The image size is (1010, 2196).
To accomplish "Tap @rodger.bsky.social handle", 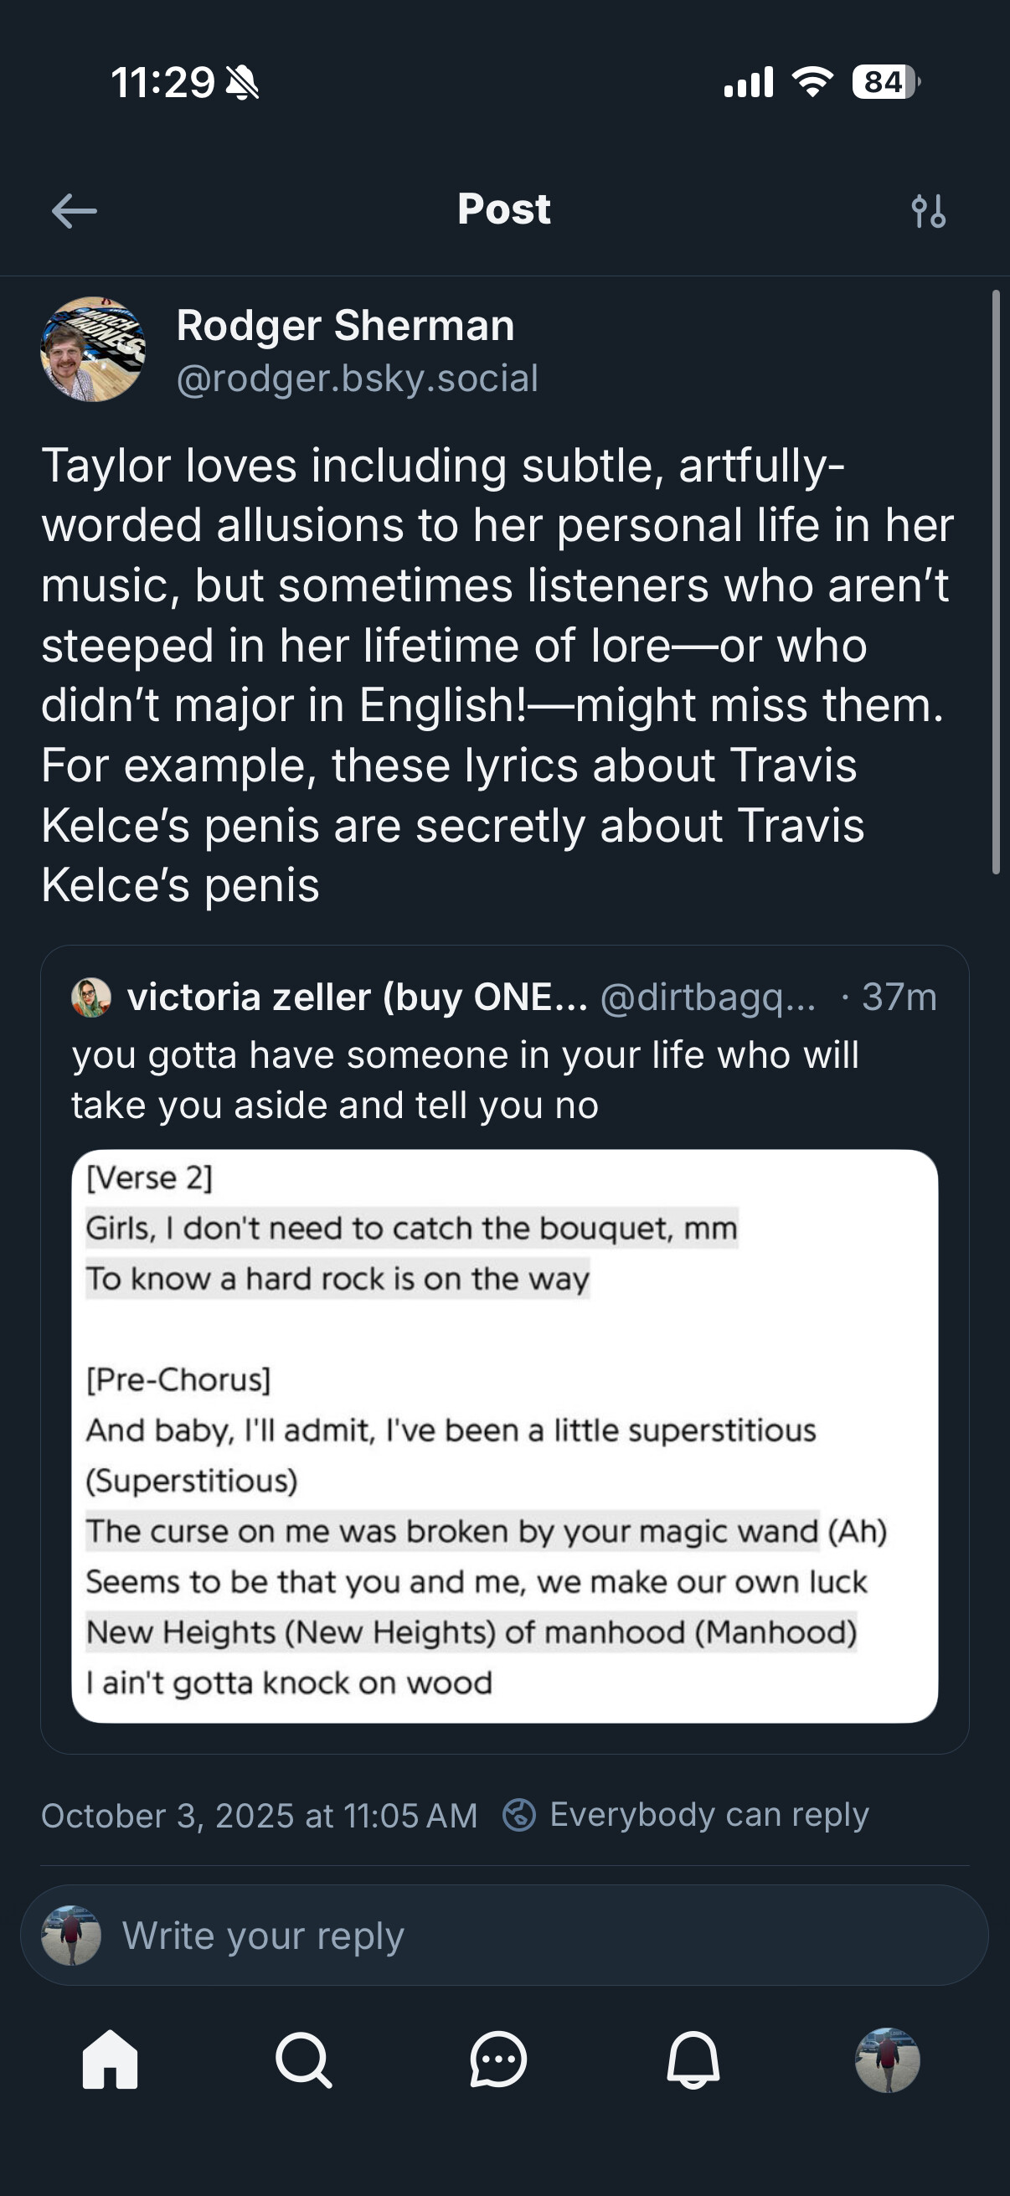I will 357,378.
